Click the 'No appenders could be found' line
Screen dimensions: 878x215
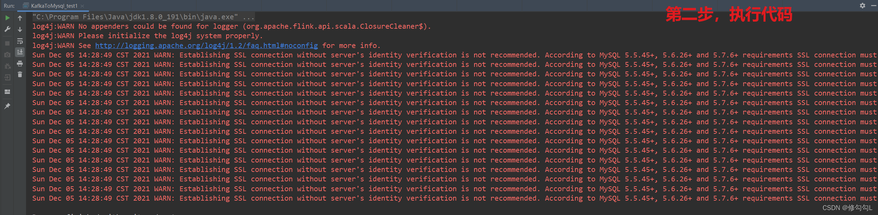231,26
